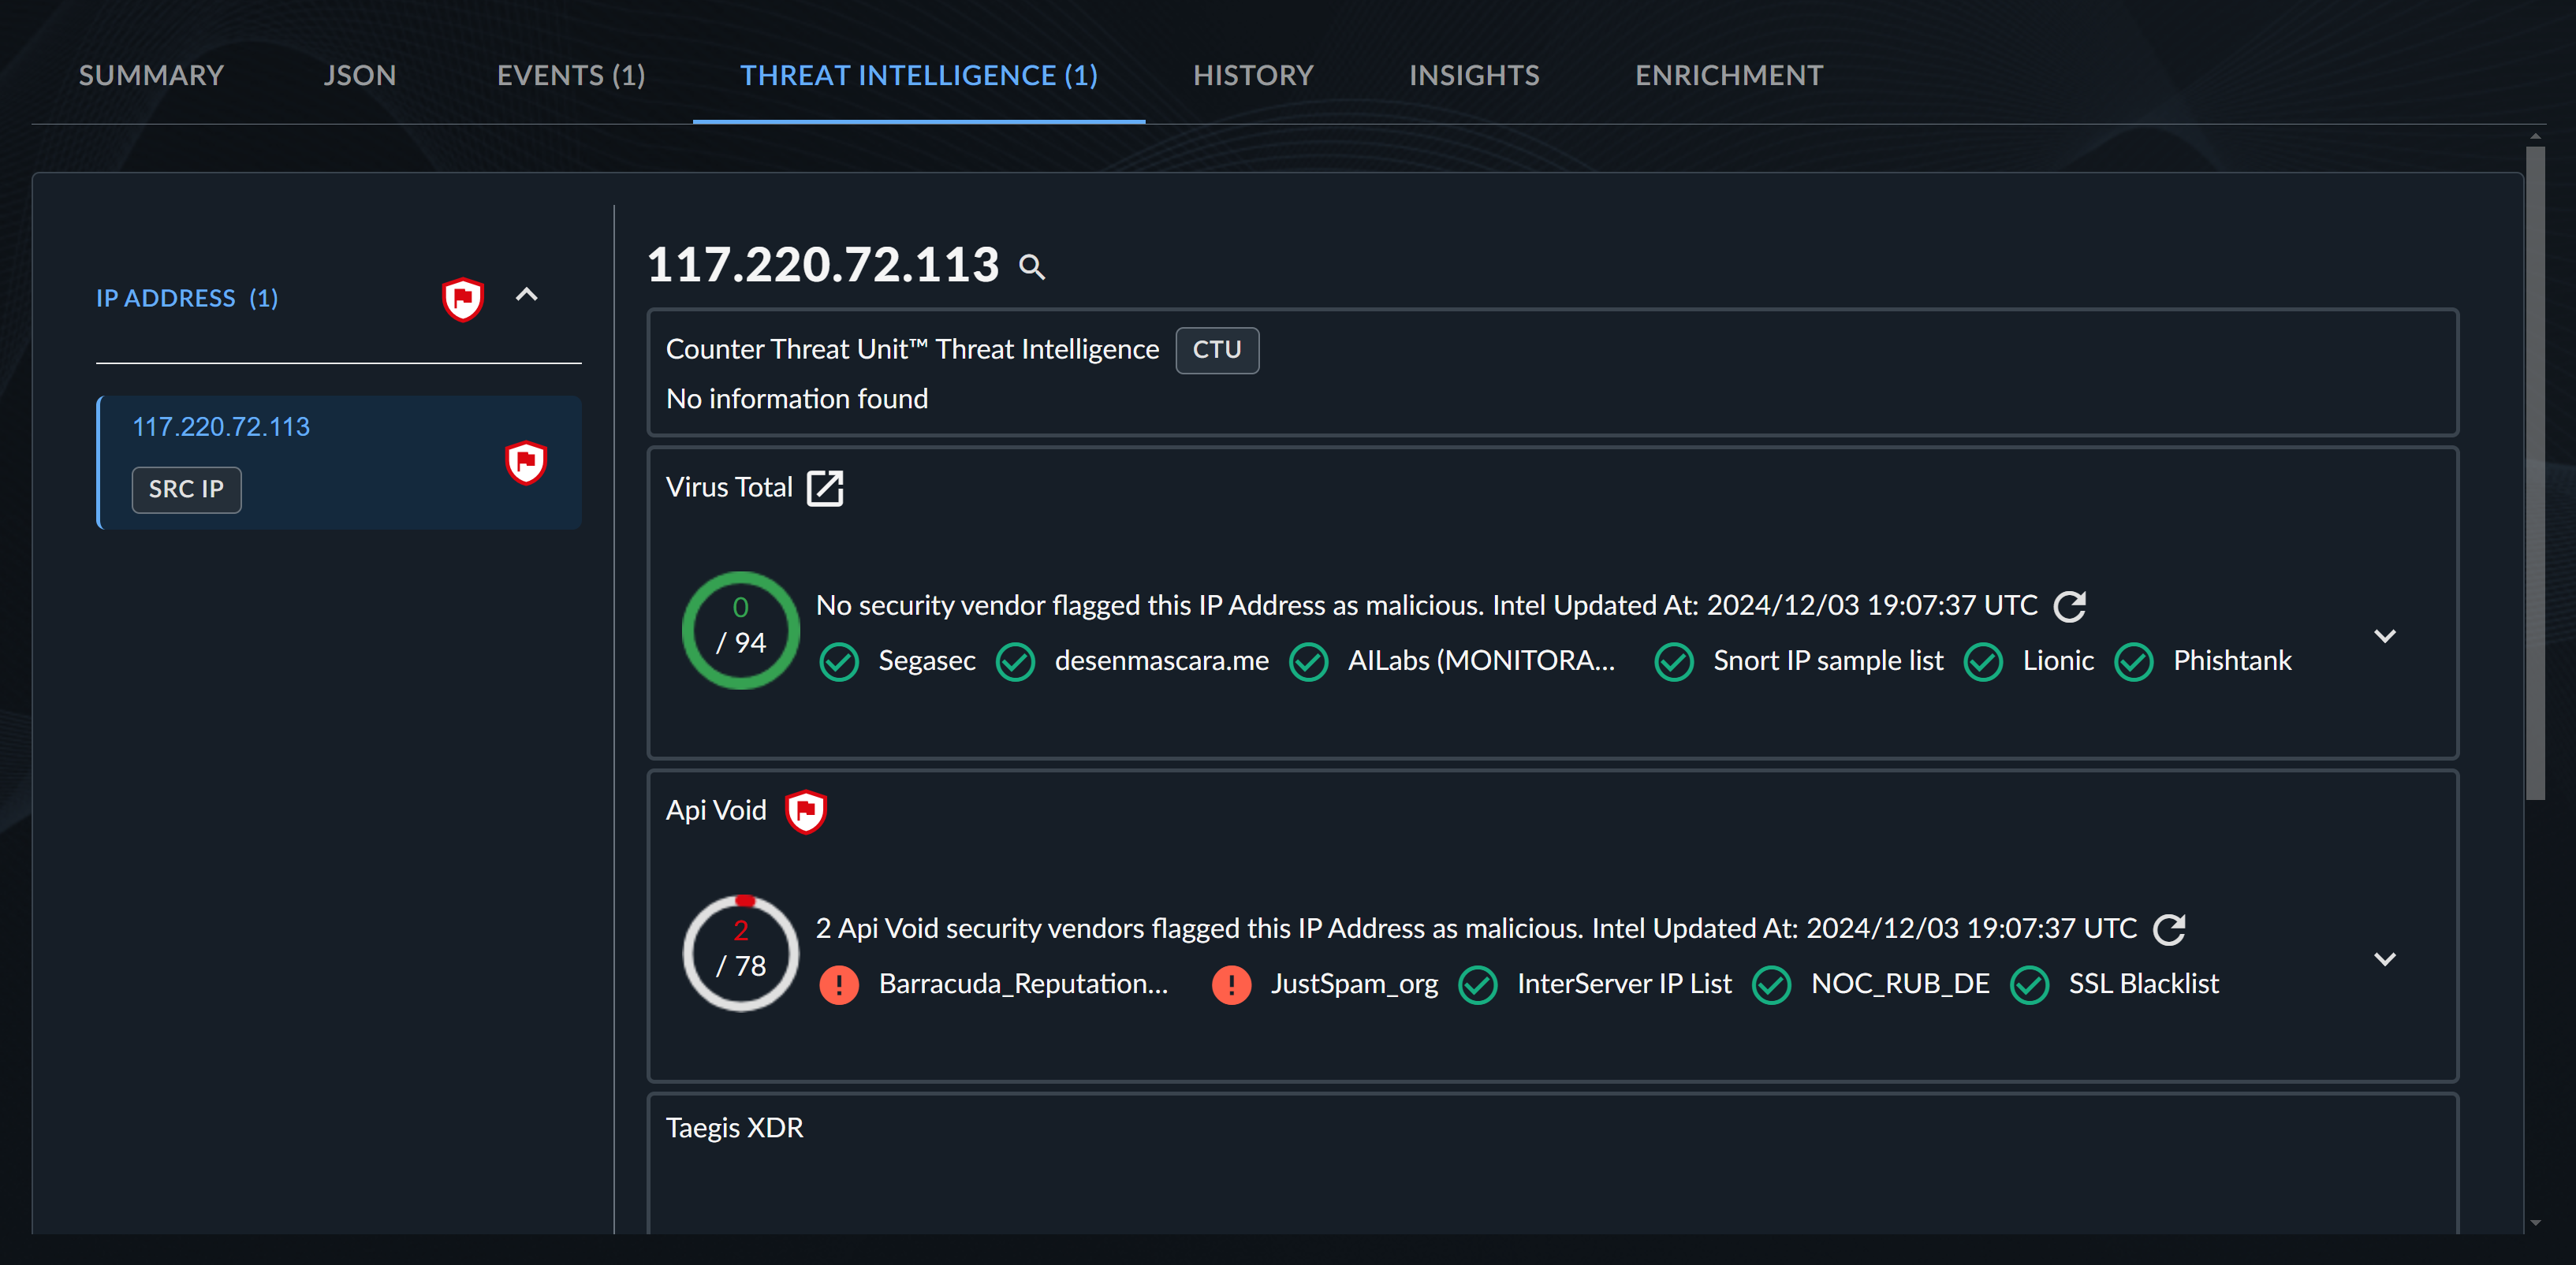This screenshot has height=1265, width=2576.
Task: Click the Taegis XDR section title
Action: (734, 1127)
